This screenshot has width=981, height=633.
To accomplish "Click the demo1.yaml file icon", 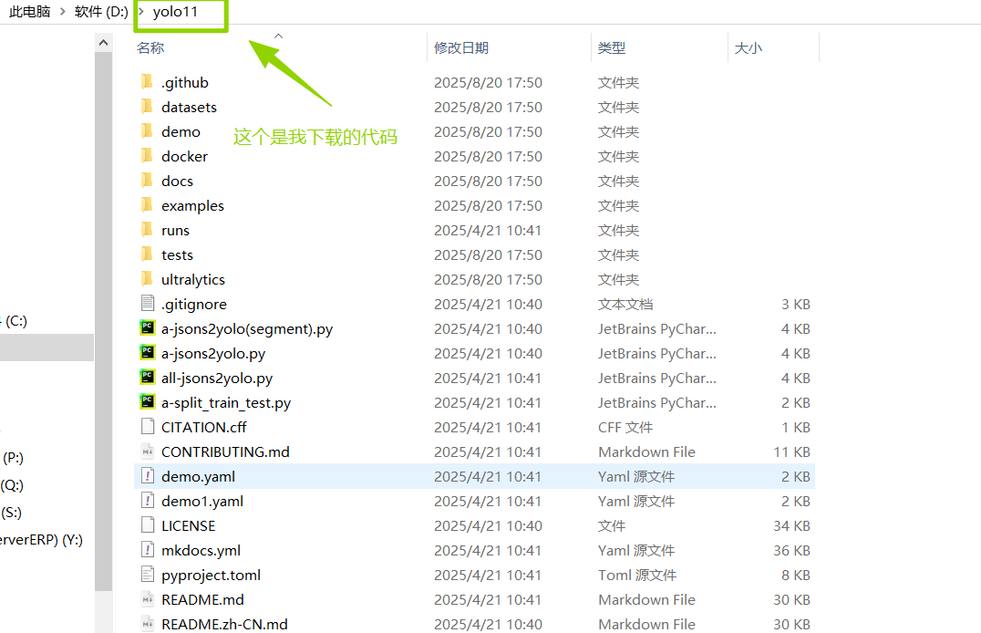I will (x=148, y=500).
